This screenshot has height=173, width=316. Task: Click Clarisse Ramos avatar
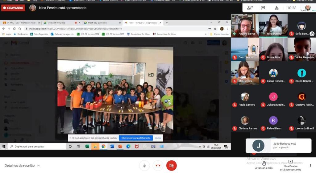point(245,120)
